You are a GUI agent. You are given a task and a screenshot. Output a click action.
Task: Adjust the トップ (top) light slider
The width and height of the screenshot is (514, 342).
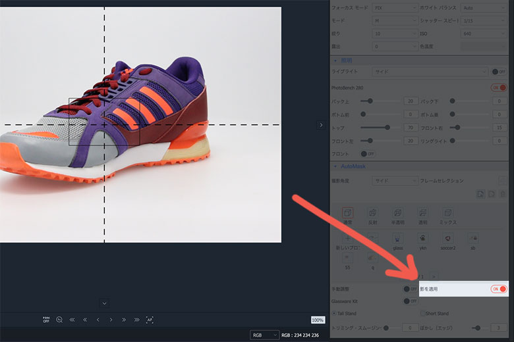pos(387,128)
